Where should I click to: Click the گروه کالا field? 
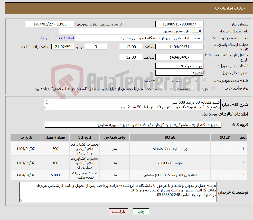pos(133,125)
